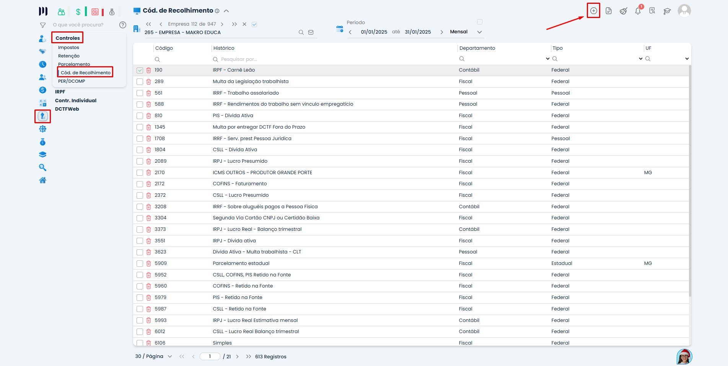The width and height of the screenshot is (728, 366).
Task: Open the DCTFWeb section link
Action: 67,109
